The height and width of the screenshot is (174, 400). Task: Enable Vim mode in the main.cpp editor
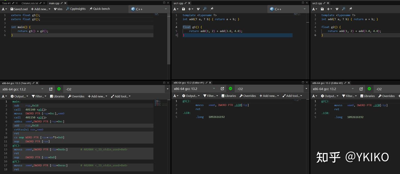point(58,9)
